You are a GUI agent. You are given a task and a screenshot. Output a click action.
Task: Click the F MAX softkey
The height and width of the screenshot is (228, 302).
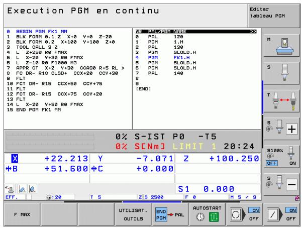click(x=22, y=214)
